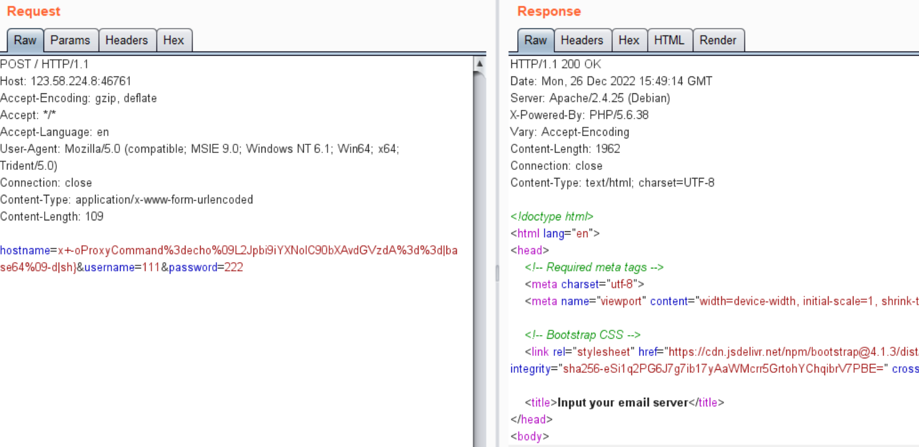Click the '<html lang="en">' tag
Screen dimensions: 919x447
point(555,234)
